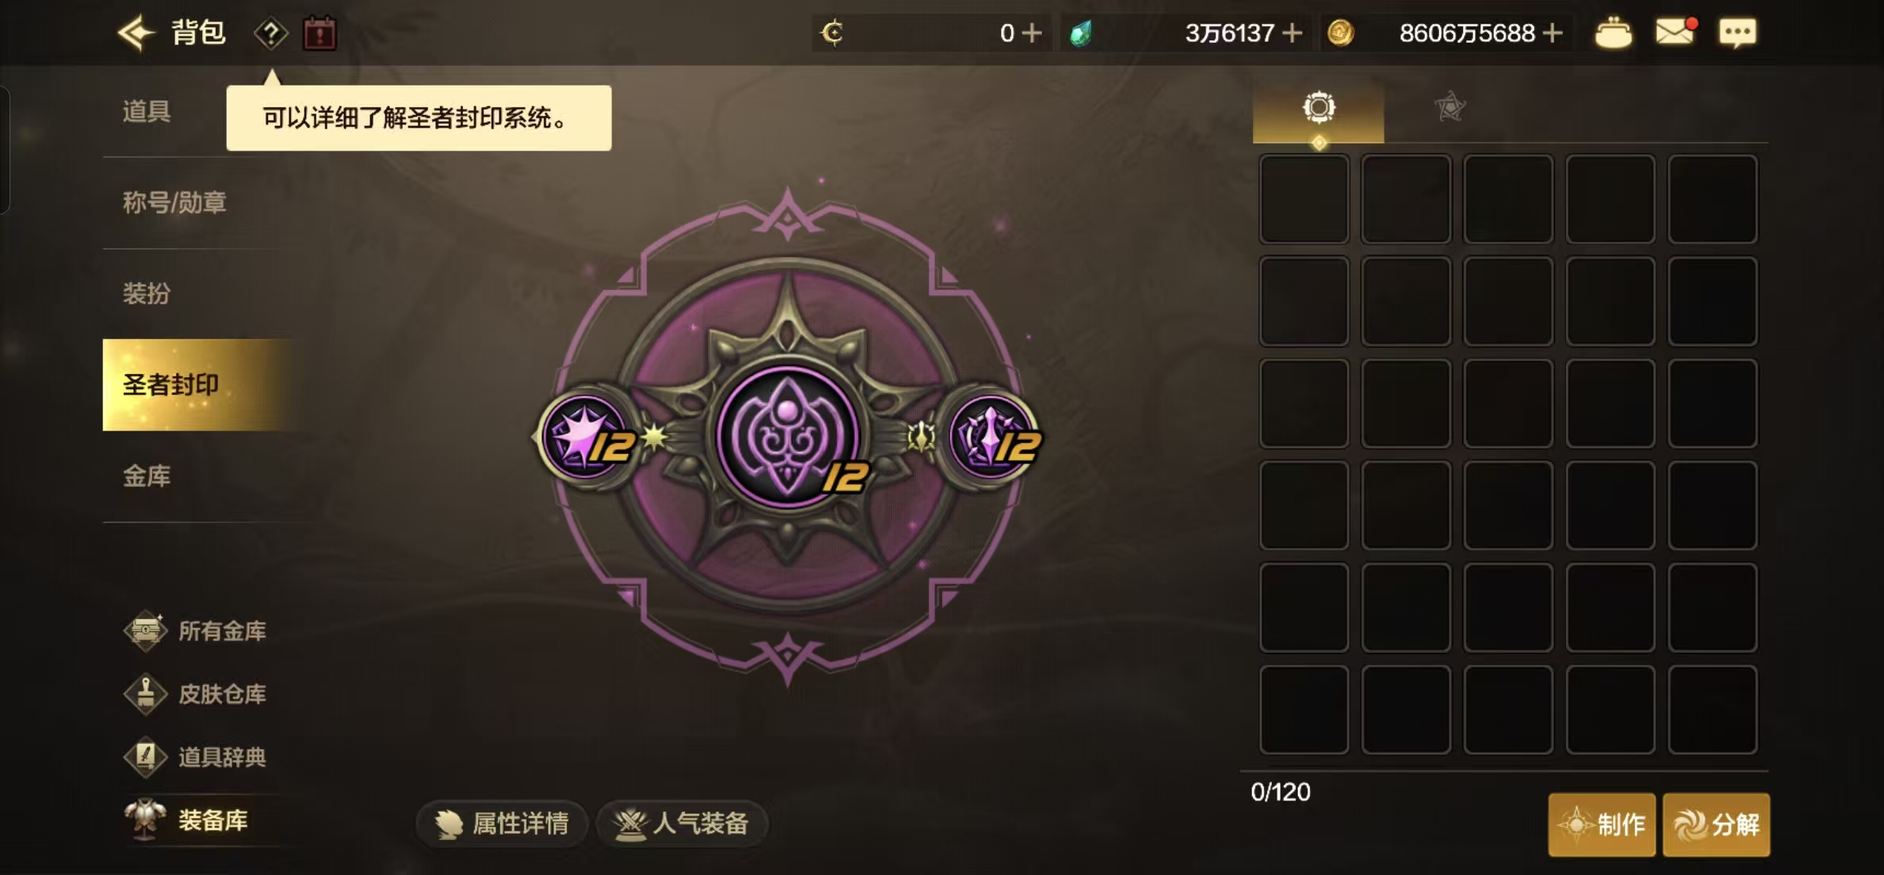Add more gold coins with plus

pos(1553,33)
